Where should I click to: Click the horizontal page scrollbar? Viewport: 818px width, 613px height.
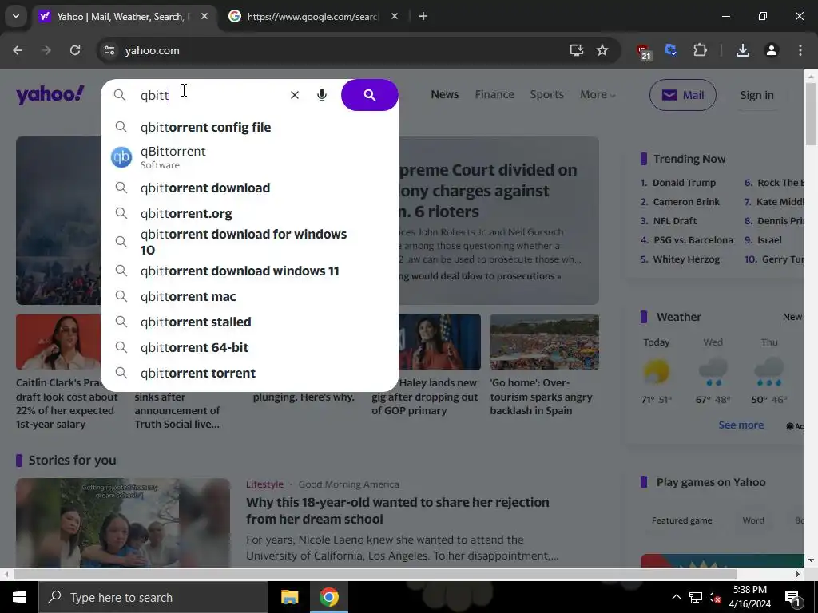point(375,575)
